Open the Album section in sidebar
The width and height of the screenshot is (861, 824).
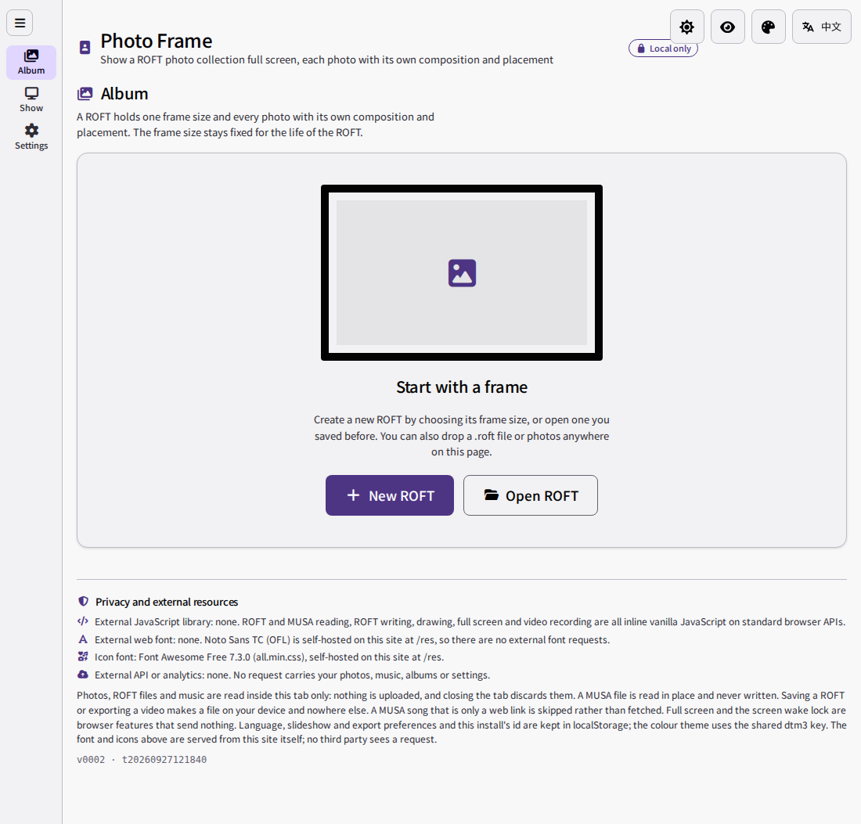click(x=31, y=63)
